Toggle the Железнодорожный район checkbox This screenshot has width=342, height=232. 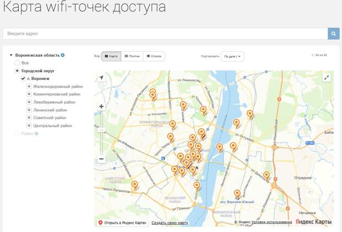(29, 87)
